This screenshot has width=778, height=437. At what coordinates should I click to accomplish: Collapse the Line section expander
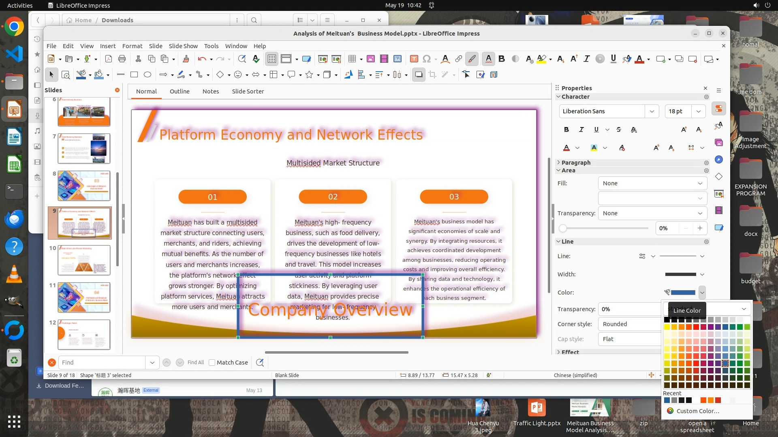coord(558,242)
